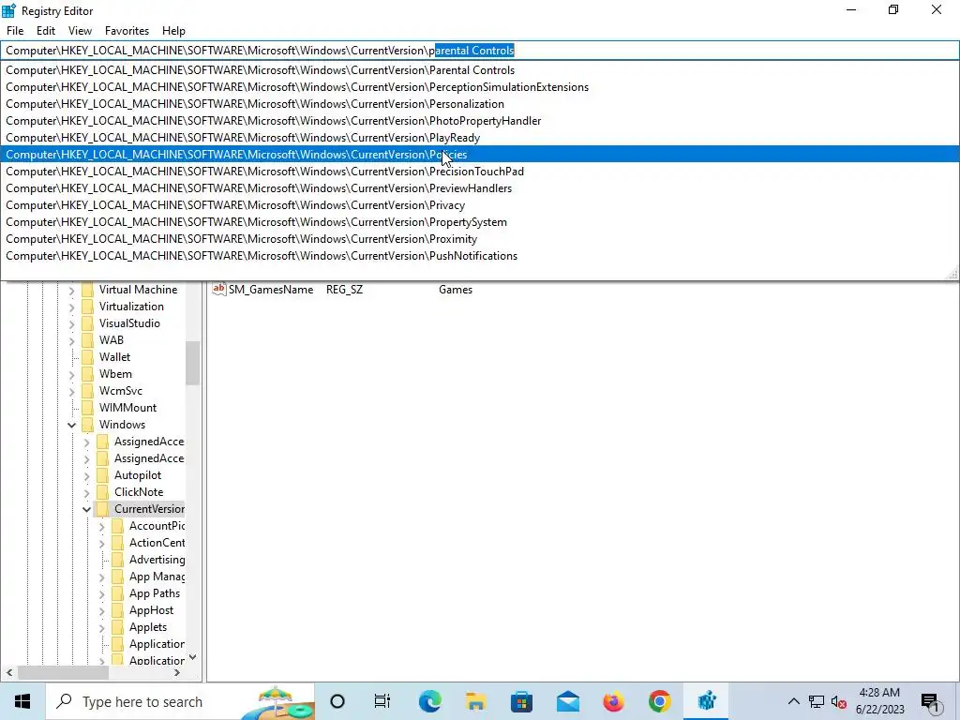Viewport: 960px width, 720px height.
Task: Expand the WAB key
Action: [x=71, y=340]
